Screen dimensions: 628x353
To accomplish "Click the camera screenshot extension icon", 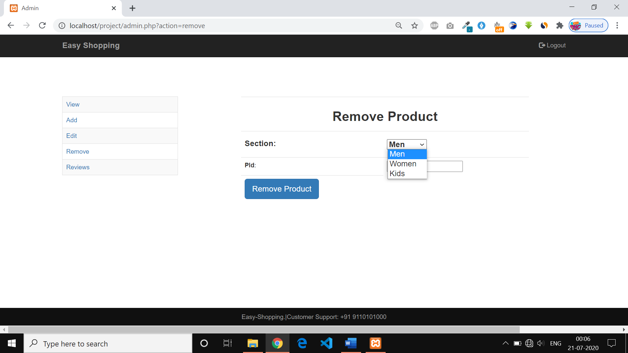I will pos(450,25).
